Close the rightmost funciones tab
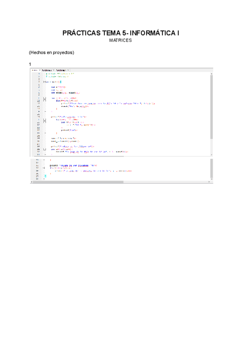 tap(68, 70)
